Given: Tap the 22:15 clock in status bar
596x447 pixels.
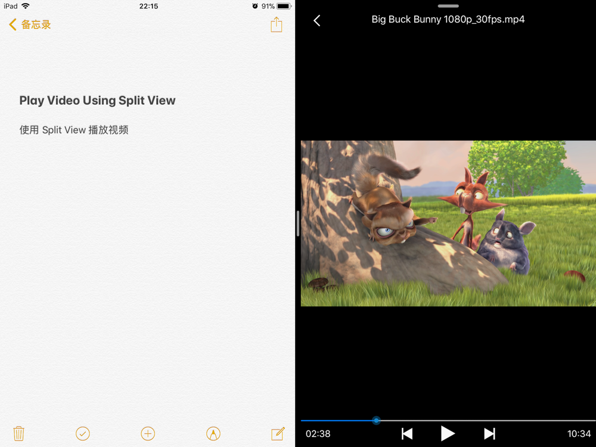Looking at the screenshot, I should point(148,6).
